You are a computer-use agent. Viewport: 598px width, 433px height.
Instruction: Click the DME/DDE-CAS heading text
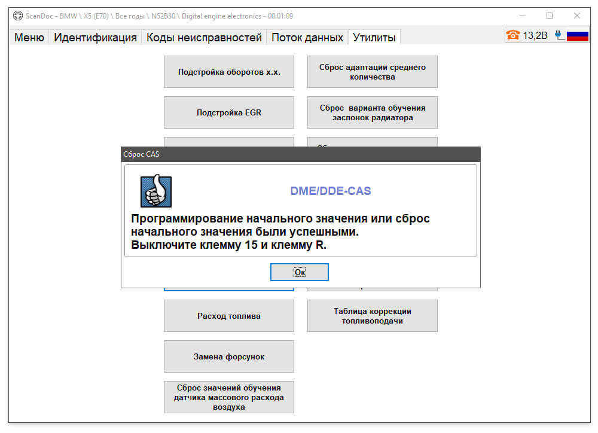pos(330,191)
